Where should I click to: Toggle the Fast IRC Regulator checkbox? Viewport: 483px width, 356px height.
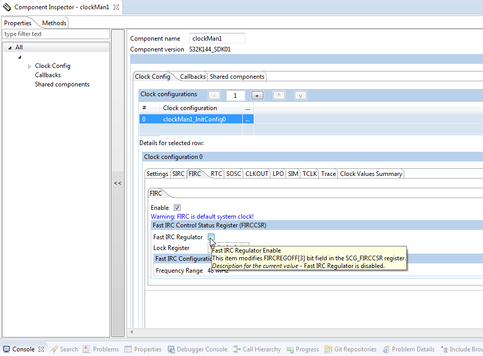click(211, 237)
